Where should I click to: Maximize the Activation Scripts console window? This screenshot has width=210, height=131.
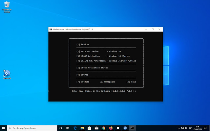pyautogui.click(x=153, y=29)
